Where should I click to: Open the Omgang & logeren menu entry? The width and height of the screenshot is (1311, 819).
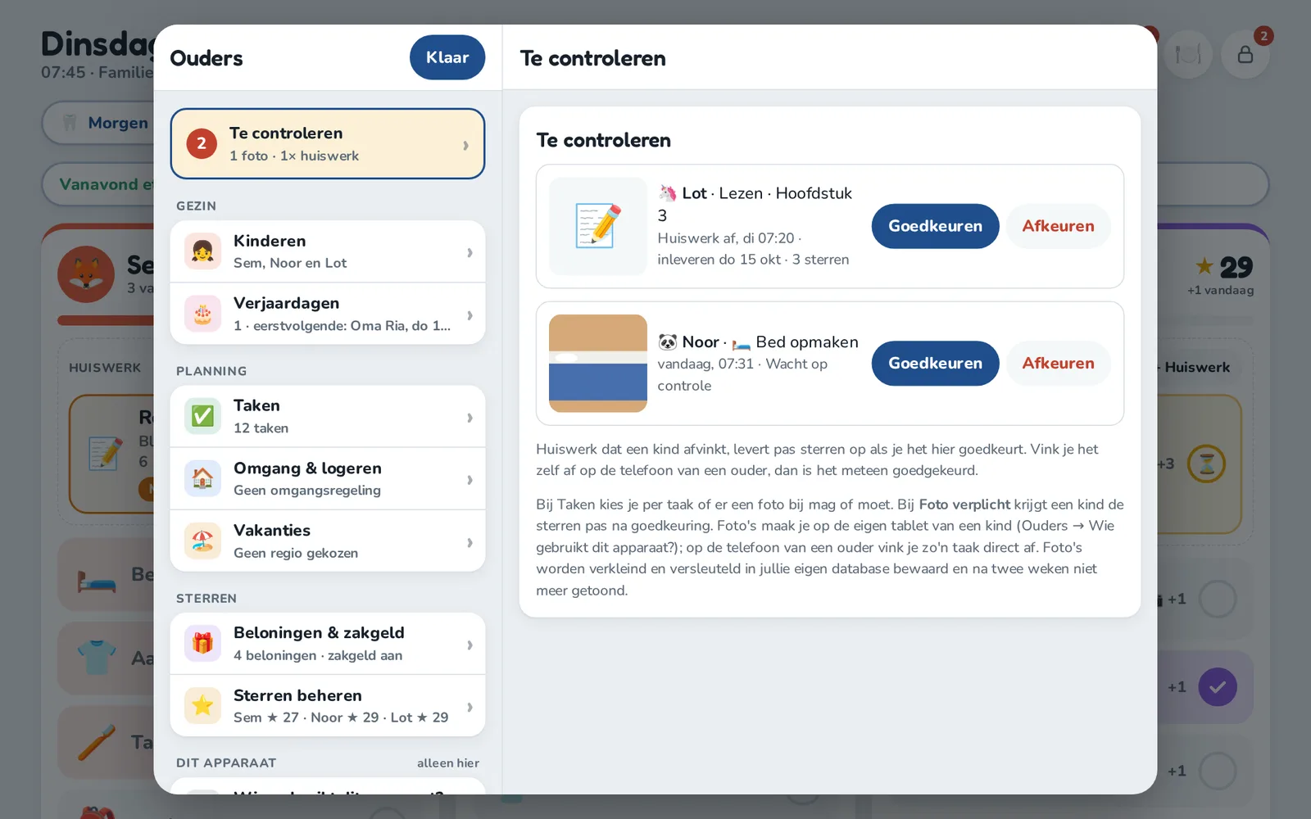point(328,479)
